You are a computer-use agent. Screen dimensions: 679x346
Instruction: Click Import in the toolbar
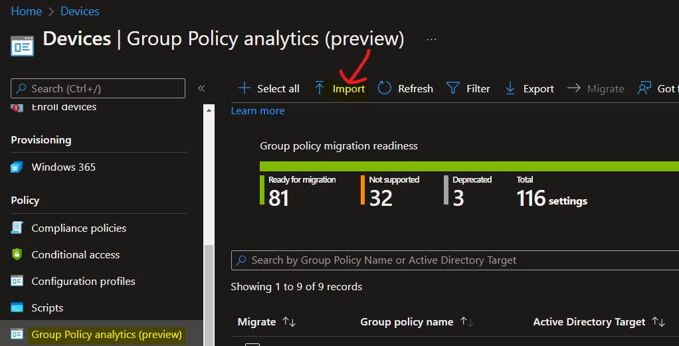[x=349, y=89]
